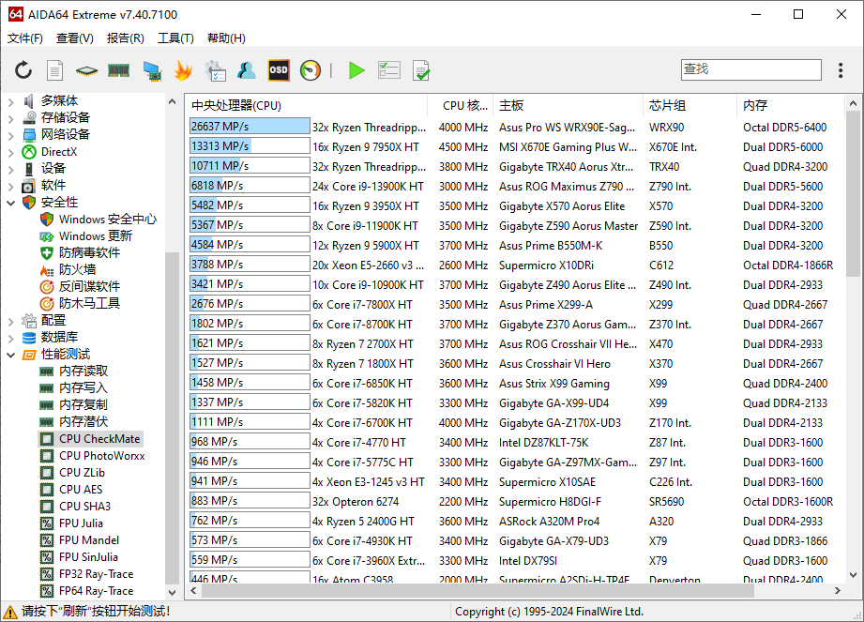Expand the 数据库 tree node
The image size is (864, 622).
point(10,338)
